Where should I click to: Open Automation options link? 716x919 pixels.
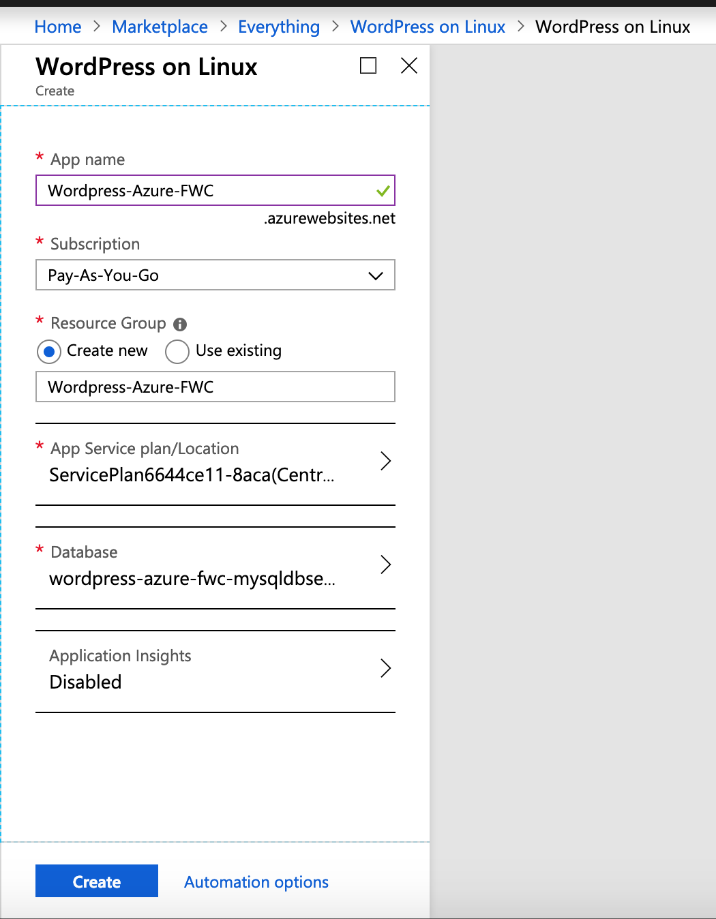tap(256, 882)
